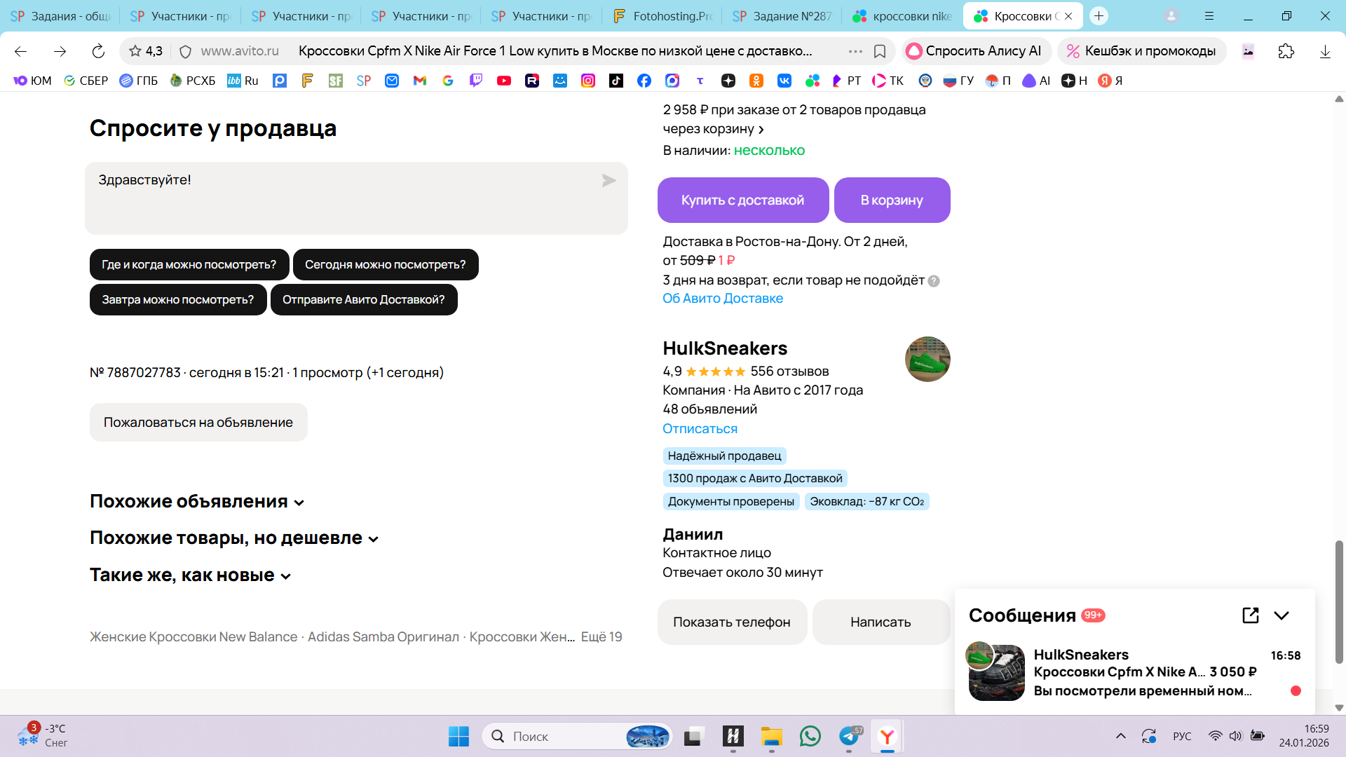Switch to the Fotohosting browser tab

point(662,16)
